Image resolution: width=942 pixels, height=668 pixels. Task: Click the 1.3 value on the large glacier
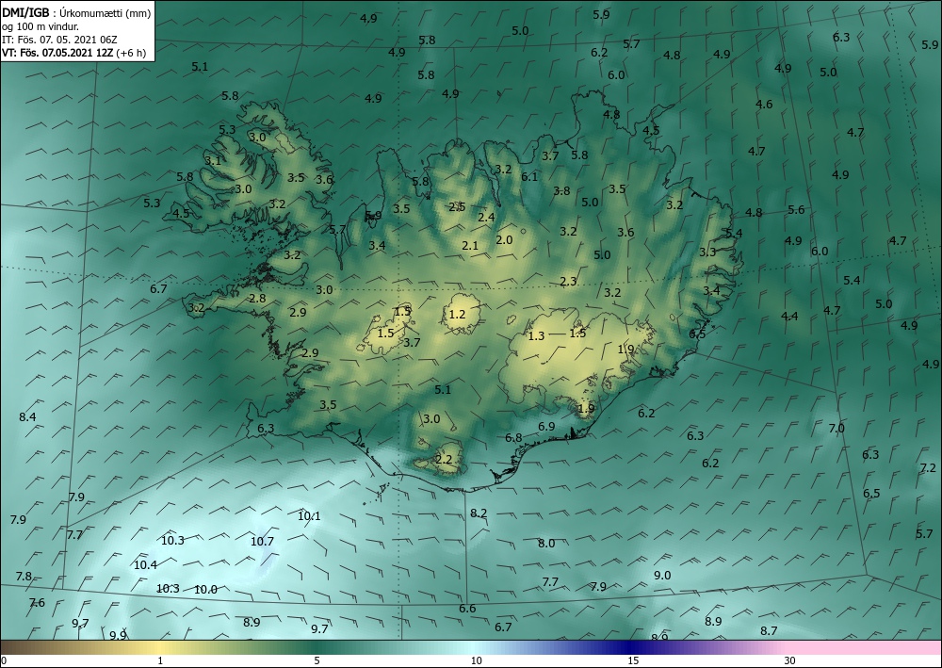pyautogui.click(x=536, y=335)
